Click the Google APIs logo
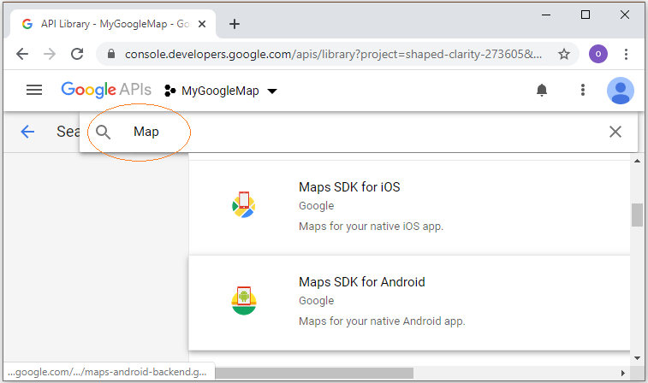The image size is (648, 383). coord(106,90)
